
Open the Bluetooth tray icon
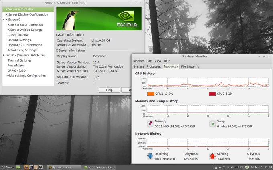tap(224, 167)
